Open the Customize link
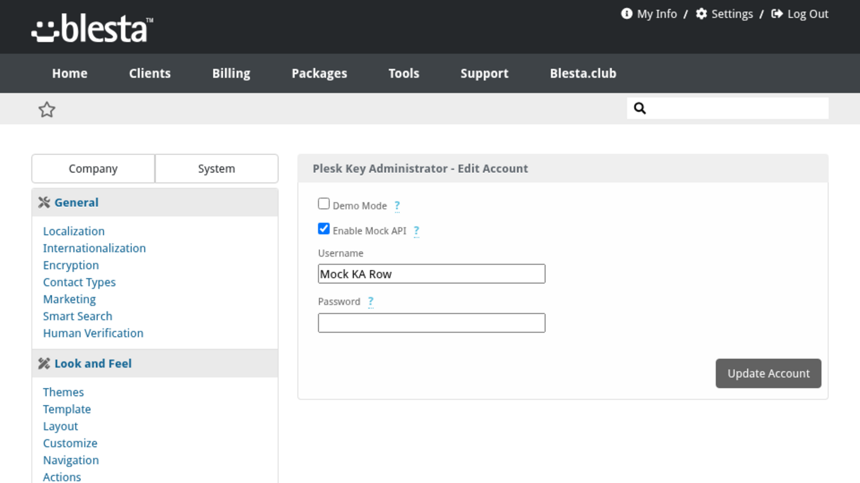 (70, 443)
